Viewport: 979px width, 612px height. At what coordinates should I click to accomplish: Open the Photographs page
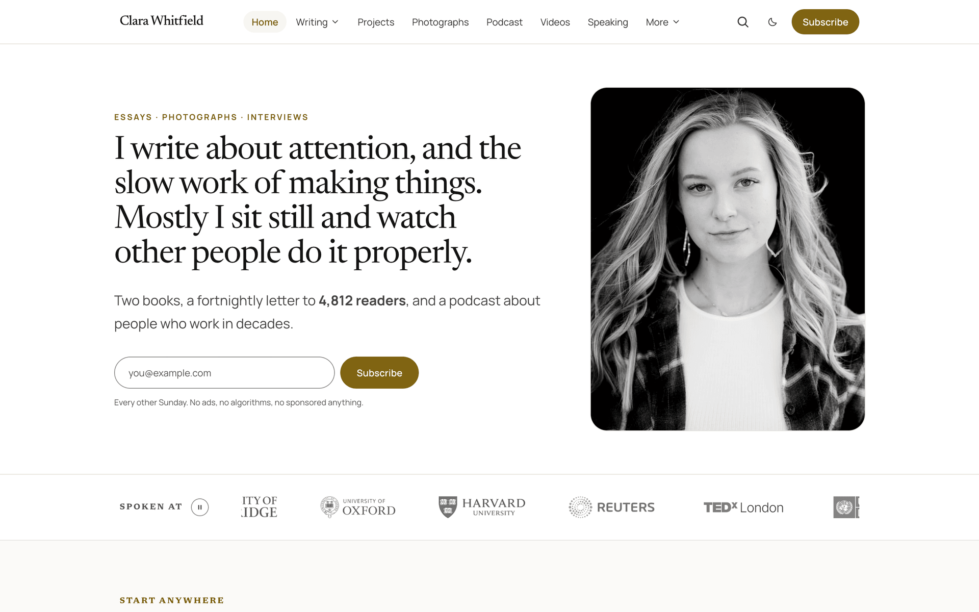click(440, 22)
